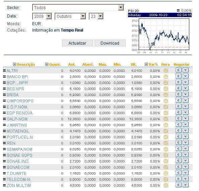199x191 pixels.
Task: Click the sell (V) icon for SONAE SGPS
Action: tap(185, 155)
